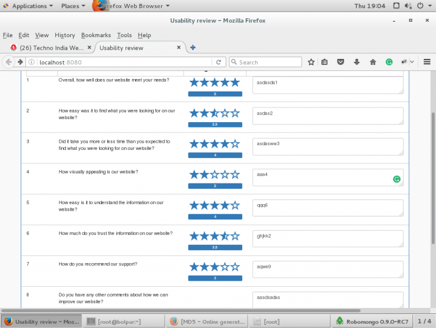Switch to root@bolpur terminal in taskbar
436x328 pixels.
tap(123, 322)
